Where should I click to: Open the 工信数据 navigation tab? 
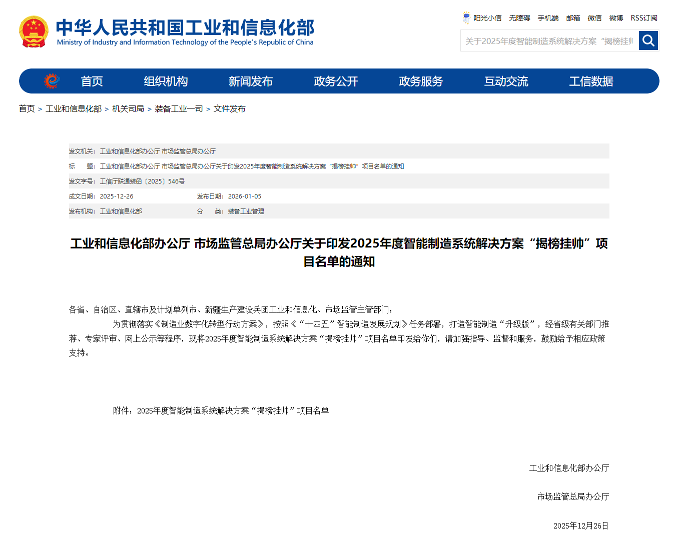591,81
